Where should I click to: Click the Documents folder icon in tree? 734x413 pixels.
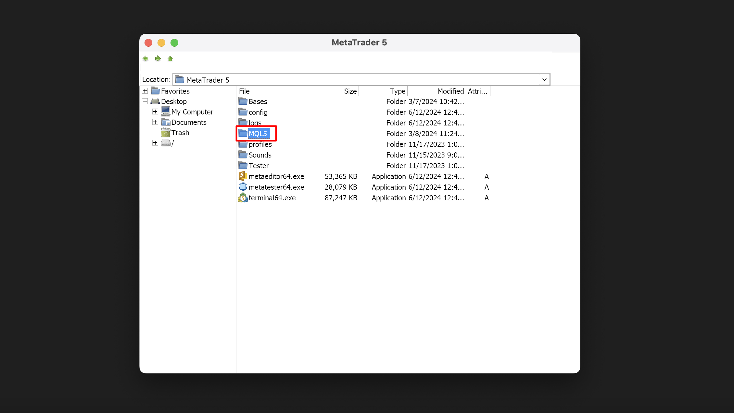click(x=166, y=122)
